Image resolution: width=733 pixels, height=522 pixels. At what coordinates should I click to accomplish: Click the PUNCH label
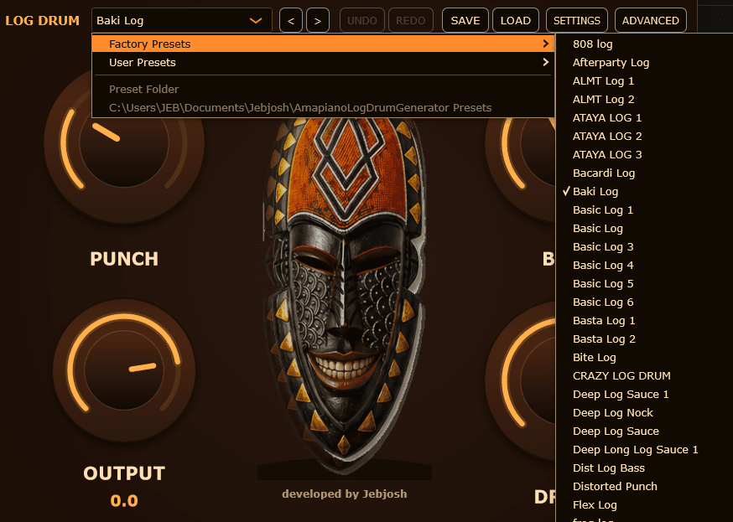click(x=124, y=259)
